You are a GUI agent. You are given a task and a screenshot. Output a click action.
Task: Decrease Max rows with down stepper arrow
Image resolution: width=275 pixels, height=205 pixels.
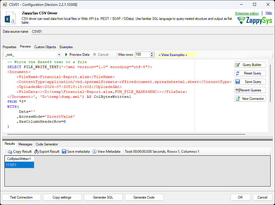click(x=152, y=56)
